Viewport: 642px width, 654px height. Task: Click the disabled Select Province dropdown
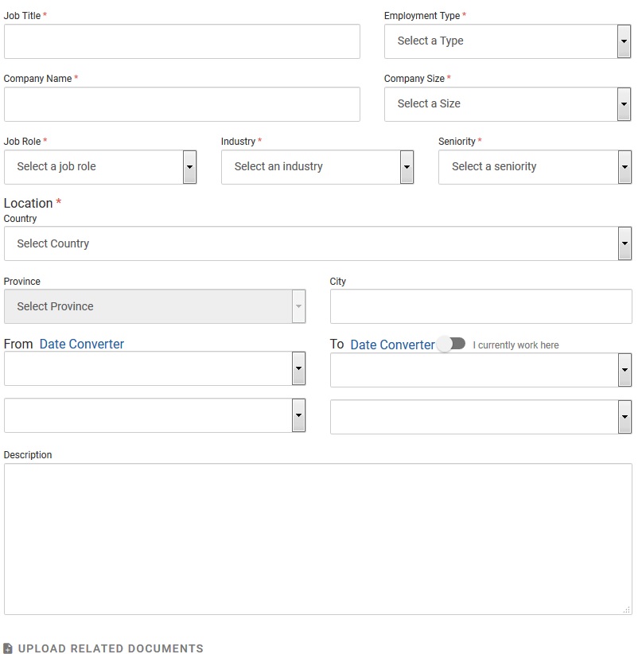[154, 307]
